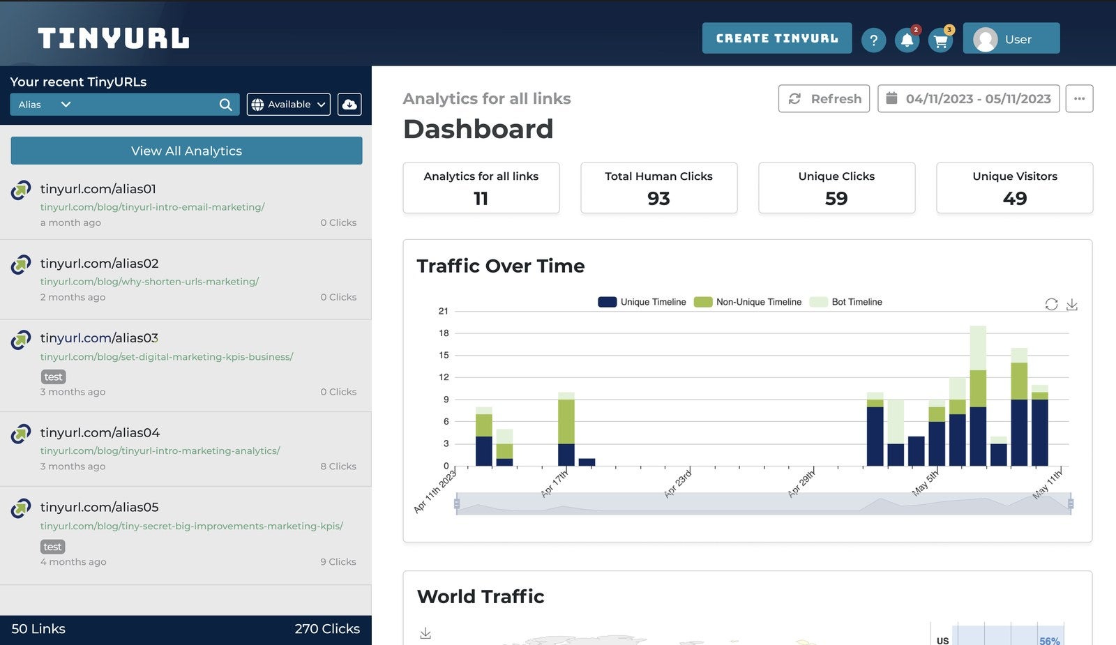Open tinyurl.com/alias03 link

point(99,338)
